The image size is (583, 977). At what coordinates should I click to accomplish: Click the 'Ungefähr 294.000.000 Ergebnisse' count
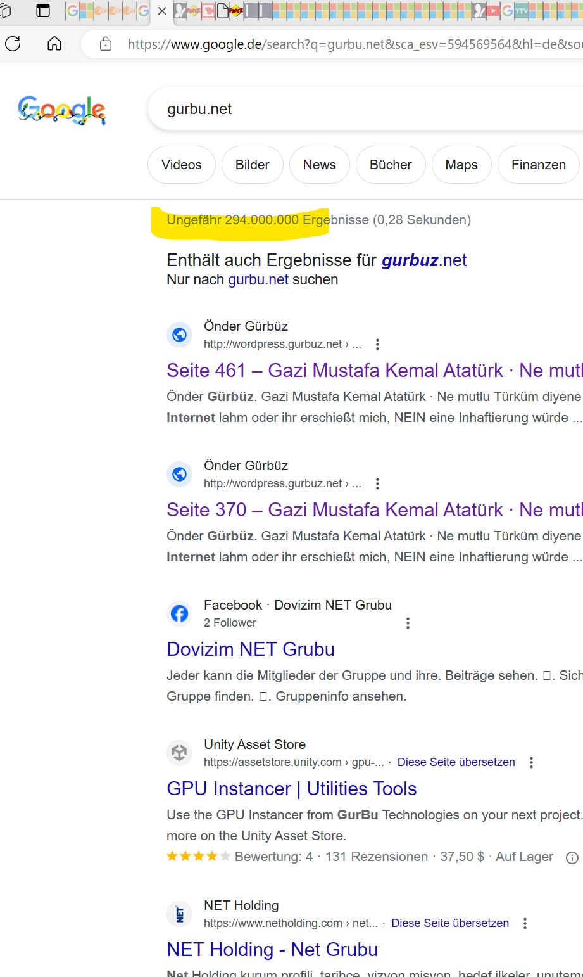point(268,220)
